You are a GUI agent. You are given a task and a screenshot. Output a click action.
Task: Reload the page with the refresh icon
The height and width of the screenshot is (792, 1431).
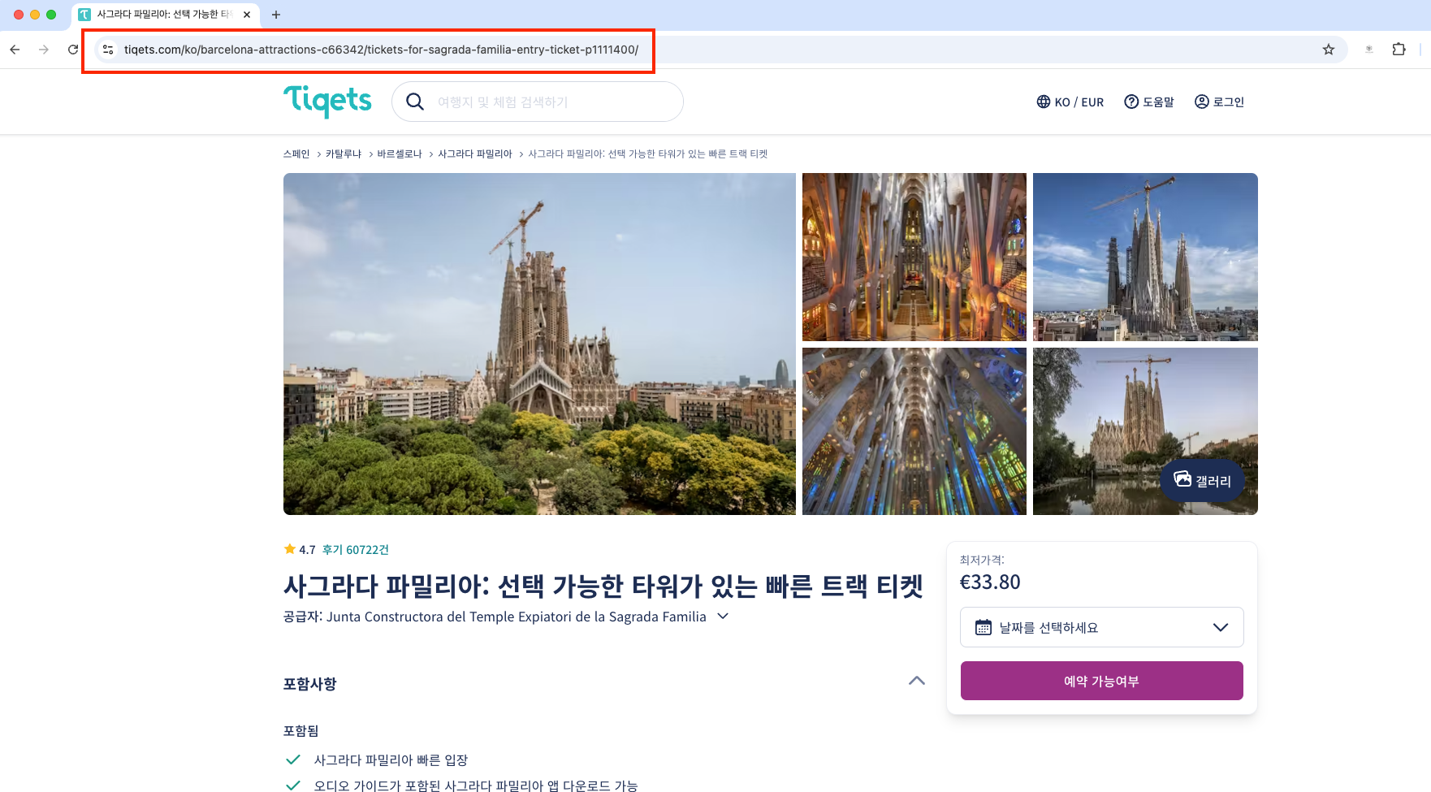click(73, 50)
